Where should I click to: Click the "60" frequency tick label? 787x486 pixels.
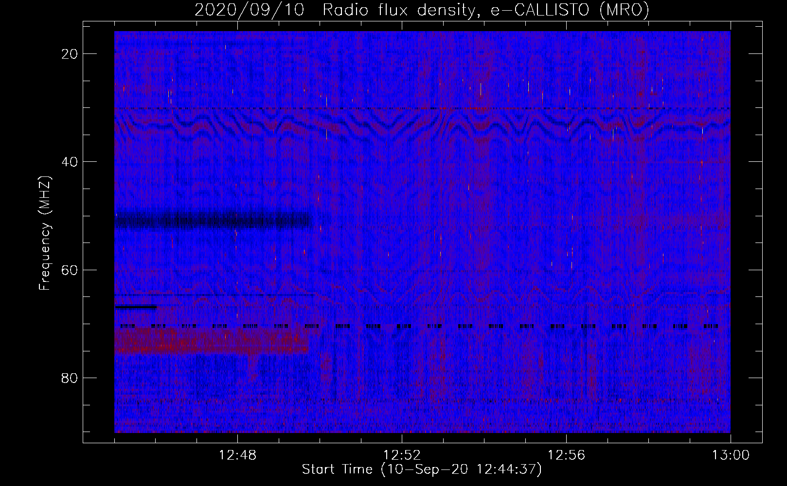coord(70,270)
